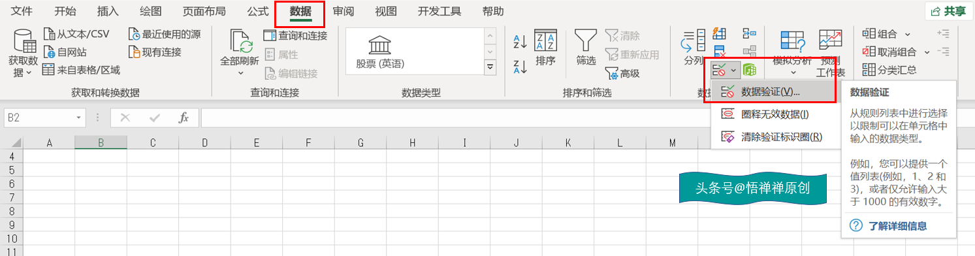
Task: Import data 自网站
Action: point(65,52)
